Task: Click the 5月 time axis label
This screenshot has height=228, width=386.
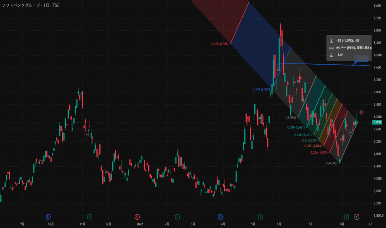Action: (x=253, y=224)
